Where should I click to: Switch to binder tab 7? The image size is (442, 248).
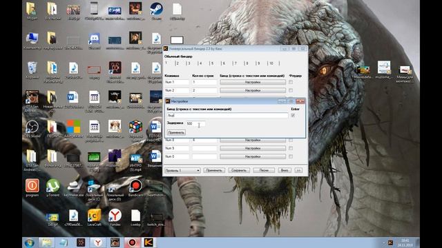click(235, 63)
